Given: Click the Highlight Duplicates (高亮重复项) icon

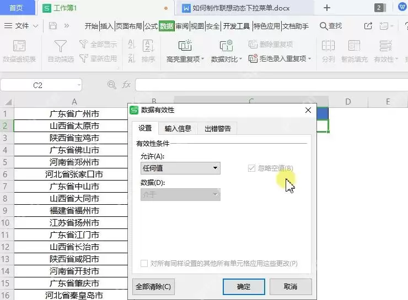Looking at the screenshot, I should (185, 46).
